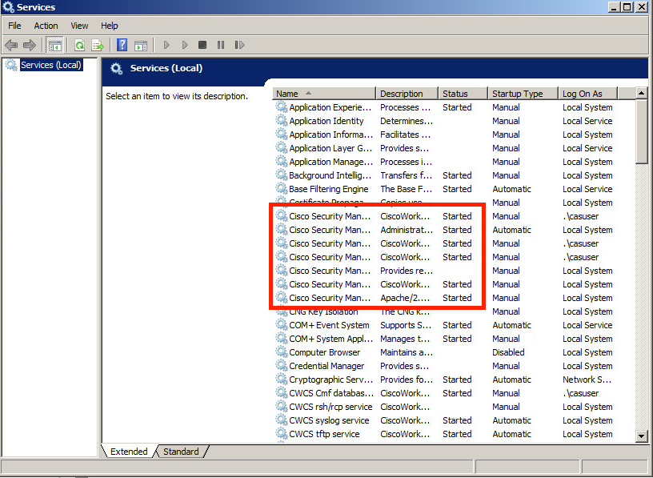Select Services (Local) in the console tree
The image size is (653, 478).
(51, 65)
